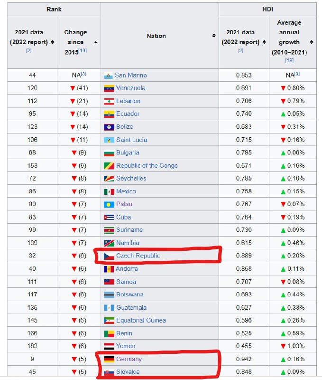Click the Ecuador flag icon
Viewport: 322px width, 380px height.
click(109, 114)
